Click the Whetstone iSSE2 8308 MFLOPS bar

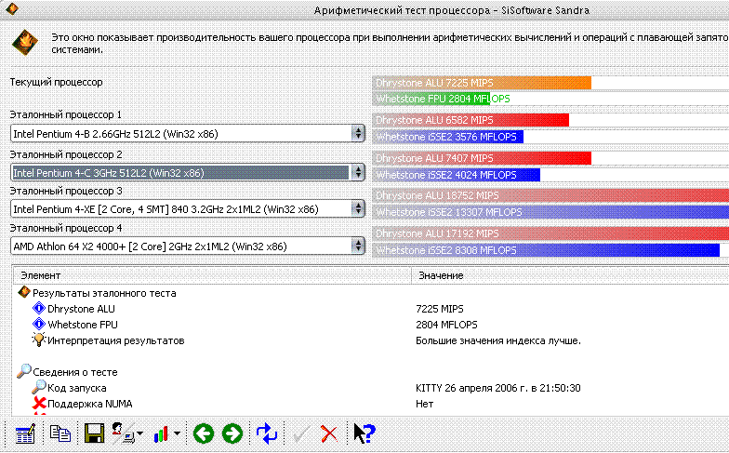click(x=547, y=250)
